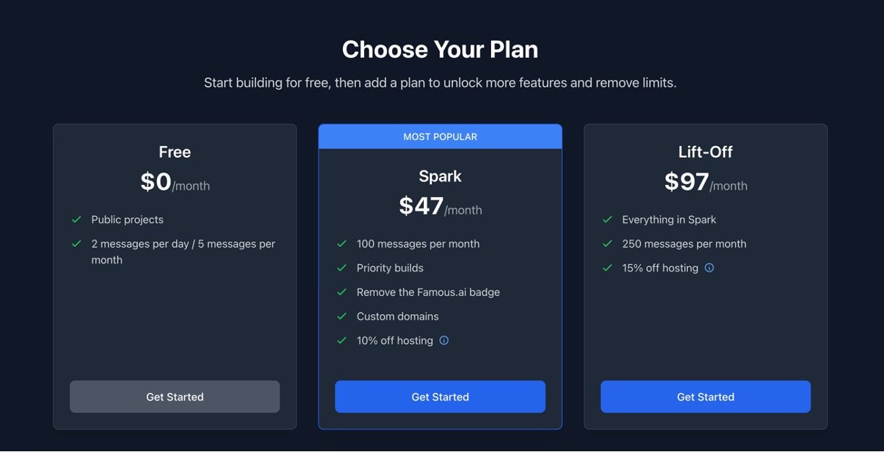Click the 15% off hosting text
The width and height of the screenshot is (884, 452).
pyautogui.click(x=660, y=268)
